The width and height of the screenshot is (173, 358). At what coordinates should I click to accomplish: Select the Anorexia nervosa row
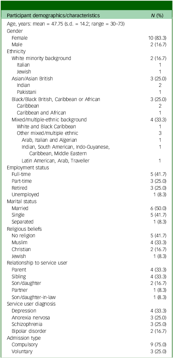point(86,317)
